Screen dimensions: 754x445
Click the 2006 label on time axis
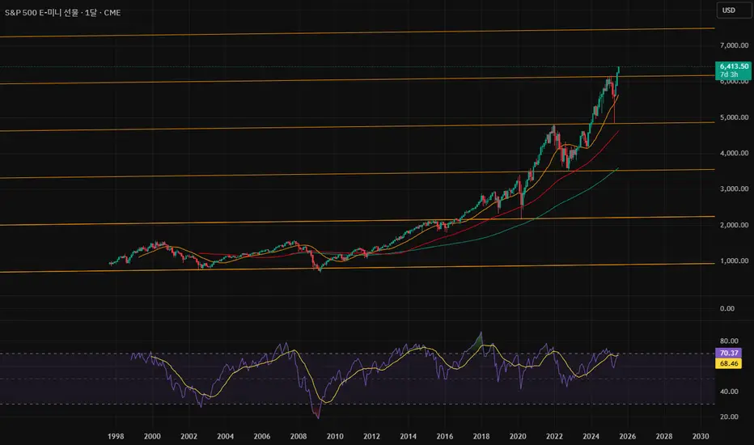tap(261, 436)
